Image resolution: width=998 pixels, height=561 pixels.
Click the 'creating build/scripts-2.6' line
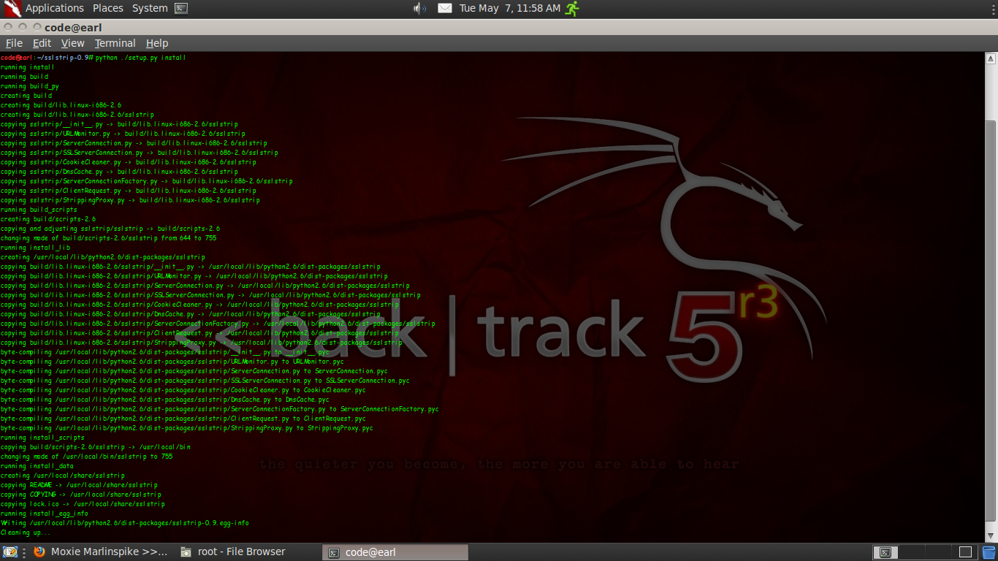tap(47, 219)
